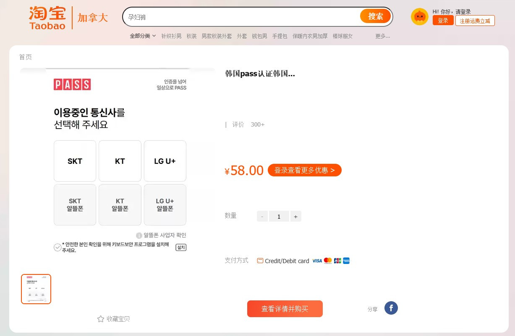Open the 更多... categories expander
515x336 pixels.
(x=382, y=36)
